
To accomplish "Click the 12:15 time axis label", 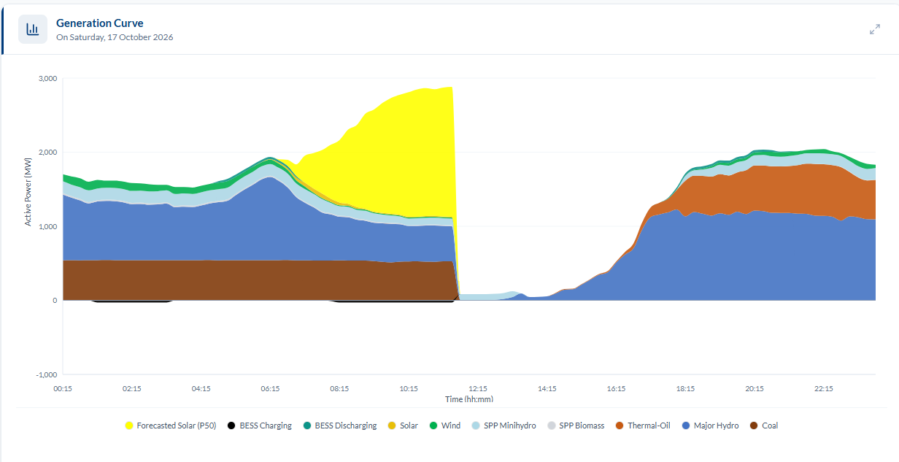I will click(x=478, y=389).
